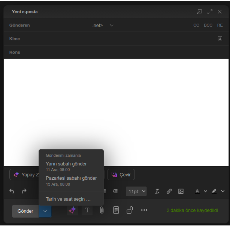Image resolution: width=230 pixels, height=226 pixels.
Task: Open the contacts picker in Kime field
Action: point(220,39)
